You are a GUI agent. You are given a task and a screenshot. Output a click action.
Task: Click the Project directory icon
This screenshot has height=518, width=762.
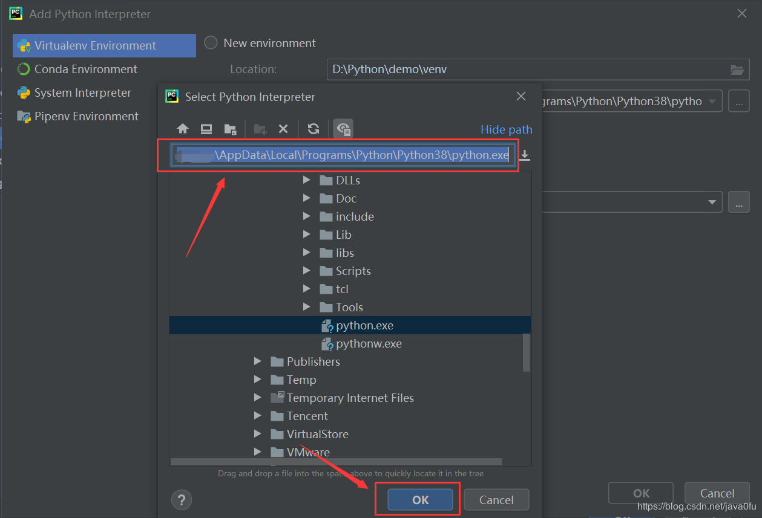pos(230,129)
